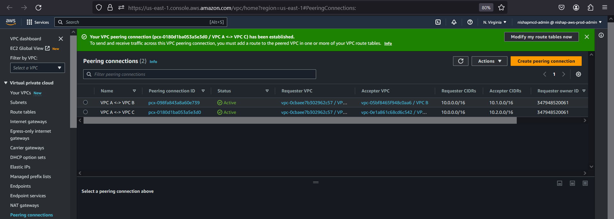Open the notifications bell icon
The height and width of the screenshot is (219, 614).
click(x=454, y=22)
